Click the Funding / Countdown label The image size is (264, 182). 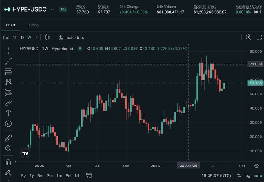click(x=248, y=7)
